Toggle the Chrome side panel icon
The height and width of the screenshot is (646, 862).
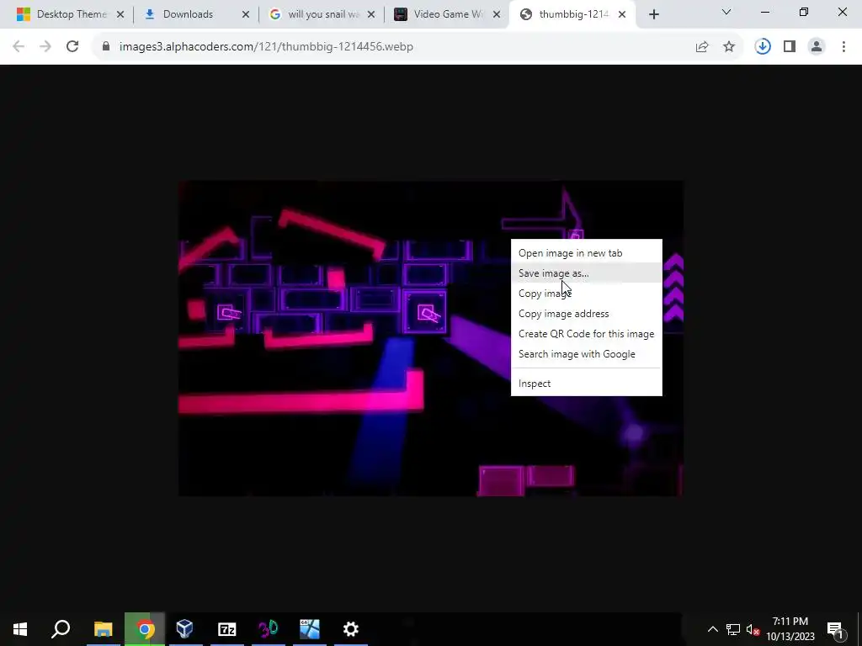coord(790,47)
